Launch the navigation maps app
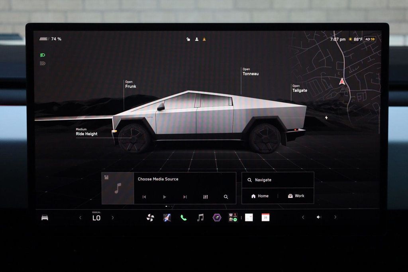The height and width of the screenshot is (272, 408). click(167, 217)
